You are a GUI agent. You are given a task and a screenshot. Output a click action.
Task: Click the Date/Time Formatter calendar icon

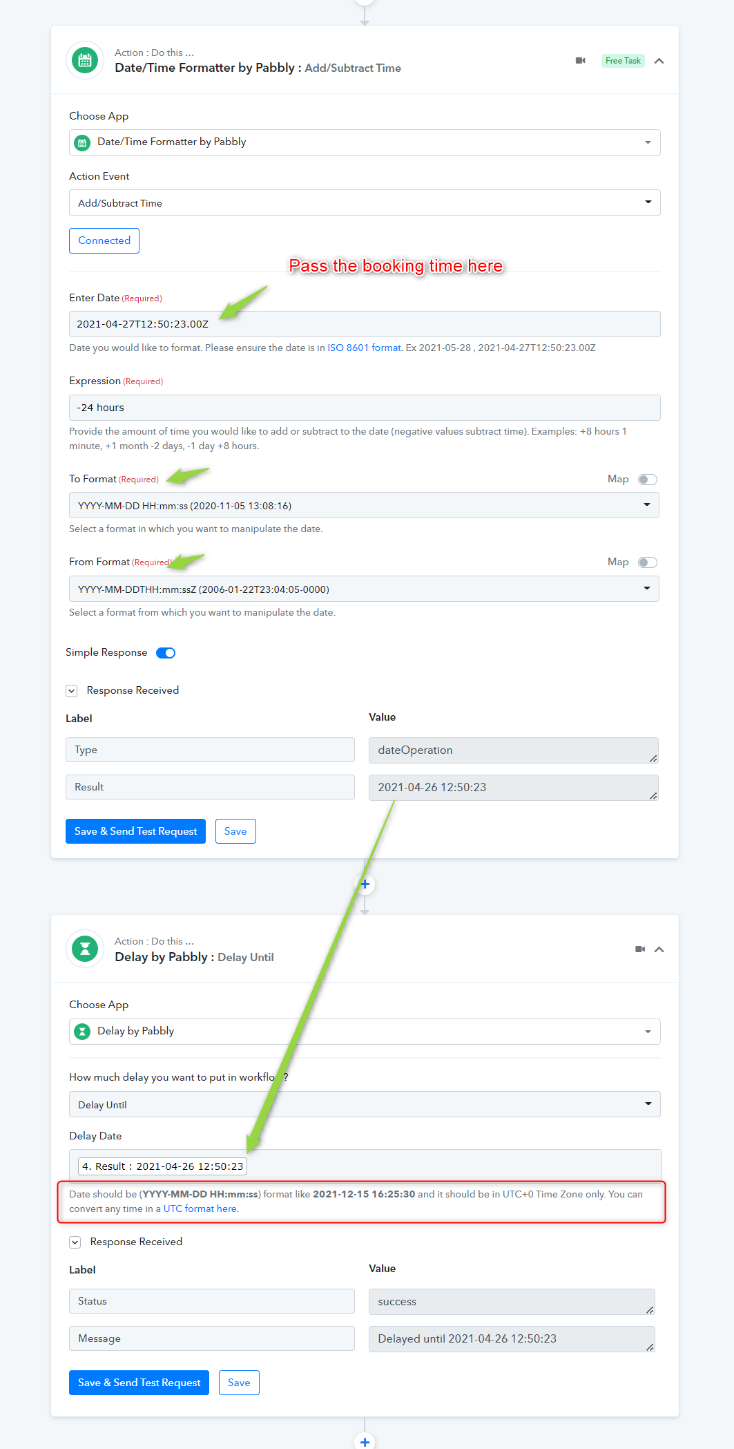pos(85,61)
